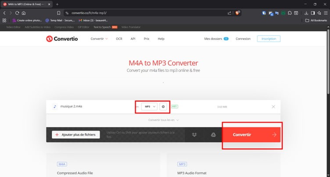
Task: Open the MP3 format dropdown
Action: point(149,107)
